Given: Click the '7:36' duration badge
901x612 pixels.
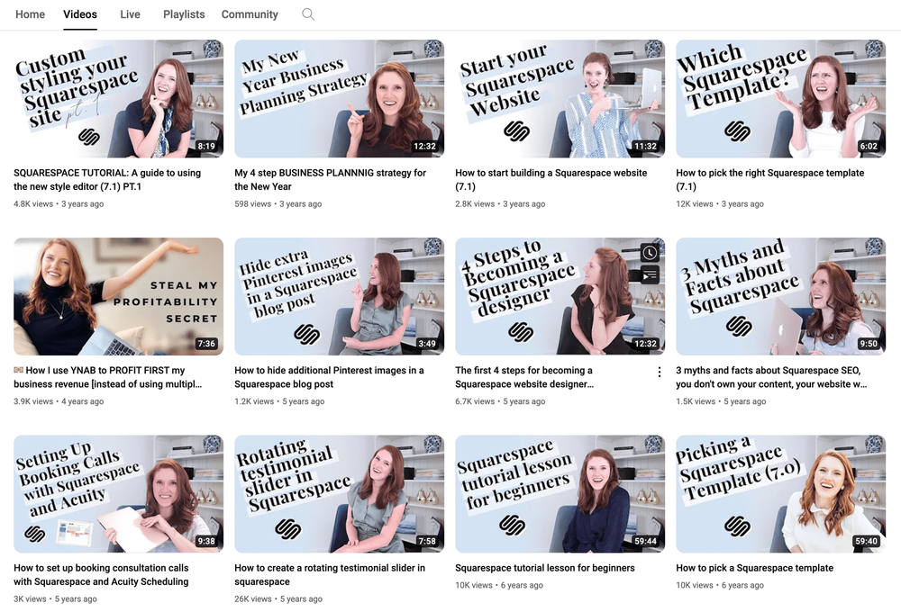Looking at the screenshot, I should click(x=206, y=344).
